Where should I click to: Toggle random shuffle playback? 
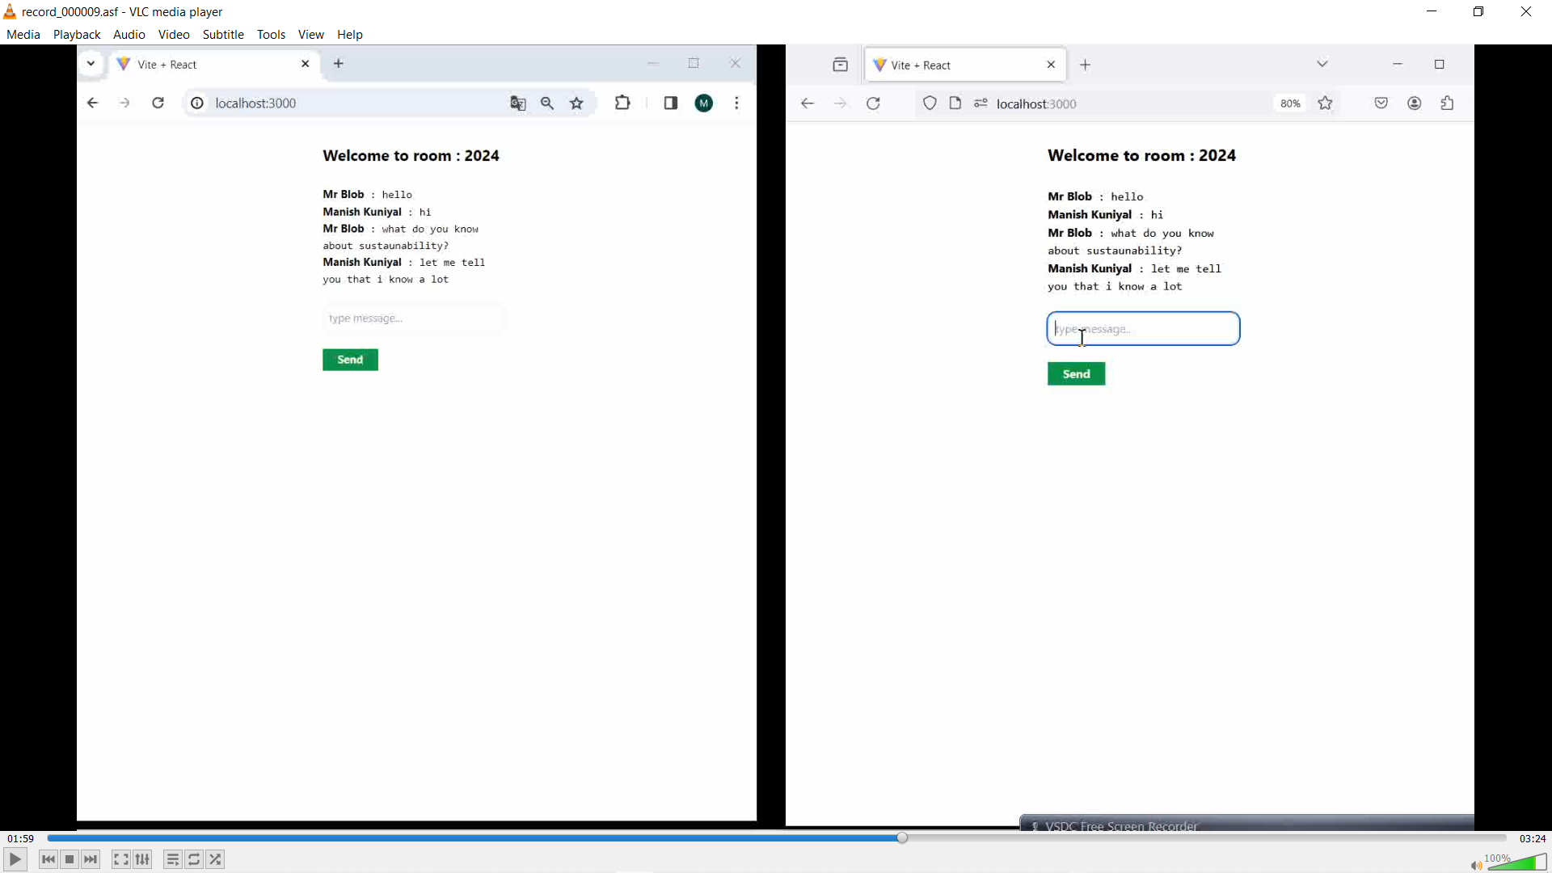[x=215, y=859]
